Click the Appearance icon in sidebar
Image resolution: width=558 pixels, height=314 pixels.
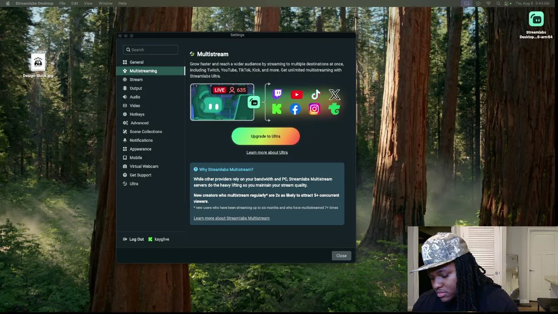(x=125, y=149)
